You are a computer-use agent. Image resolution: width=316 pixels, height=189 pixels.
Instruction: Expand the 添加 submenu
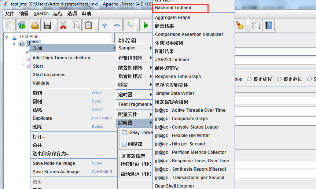[x=73, y=48]
